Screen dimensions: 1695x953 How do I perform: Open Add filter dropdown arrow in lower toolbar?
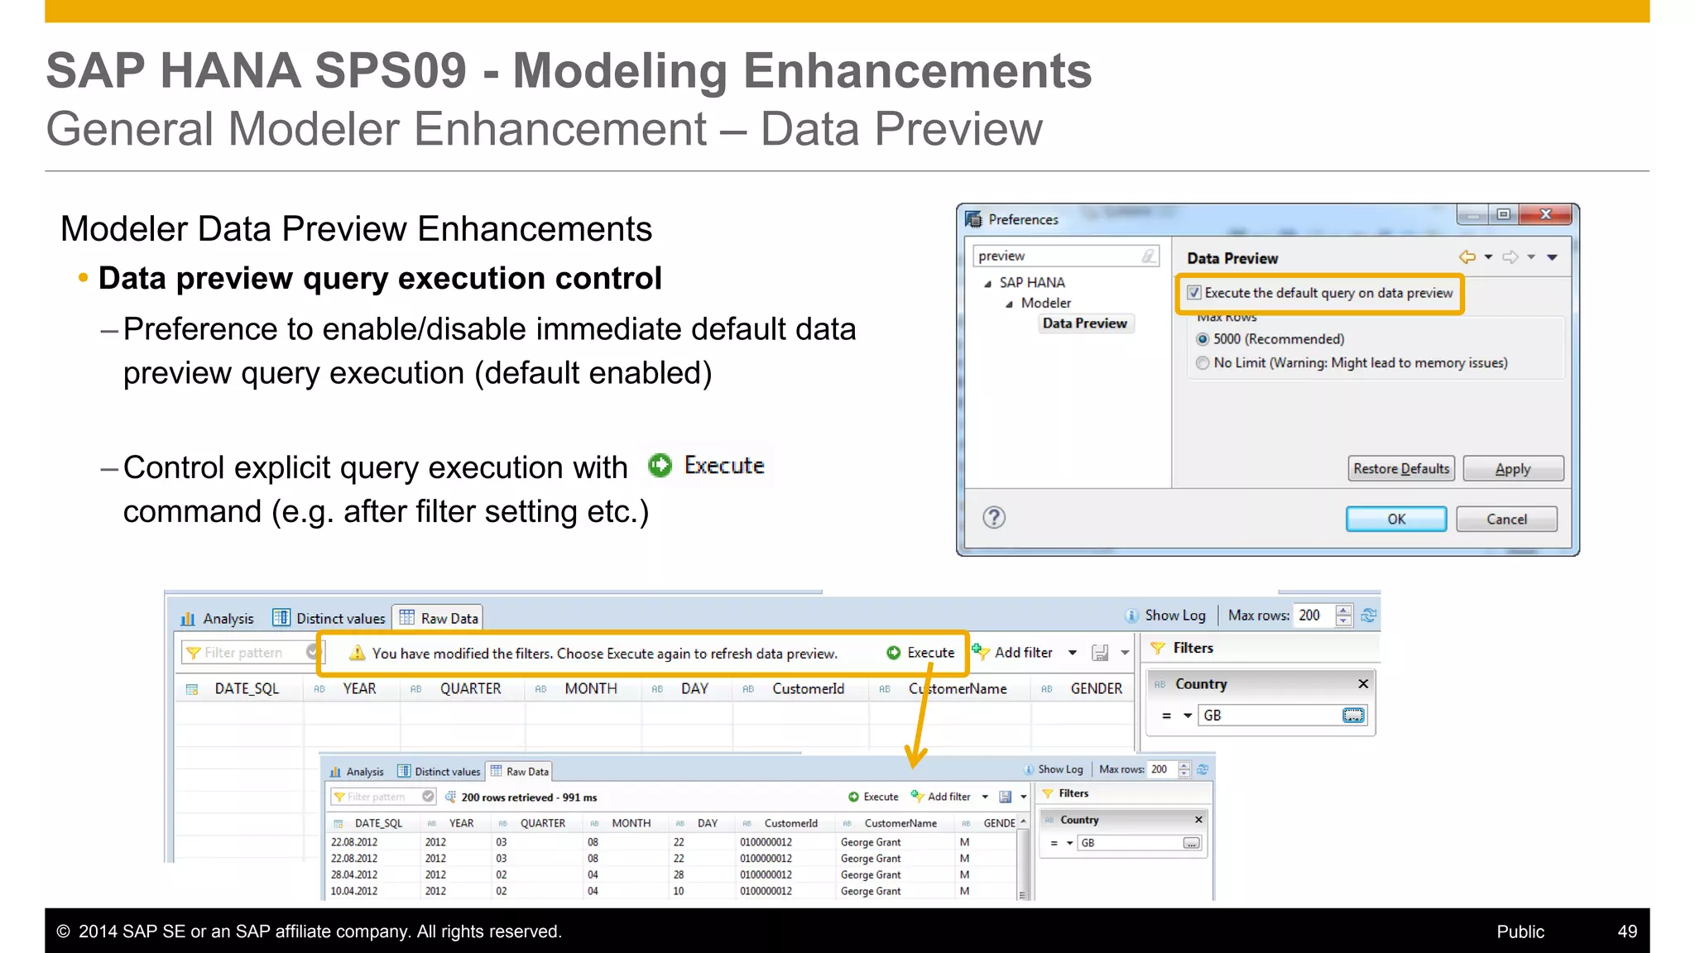click(x=985, y=797)
